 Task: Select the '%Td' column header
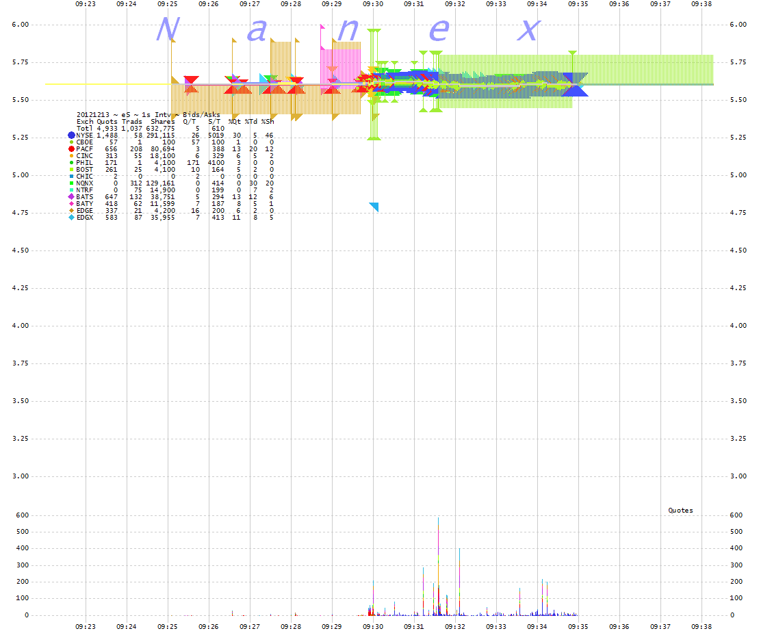250,122
